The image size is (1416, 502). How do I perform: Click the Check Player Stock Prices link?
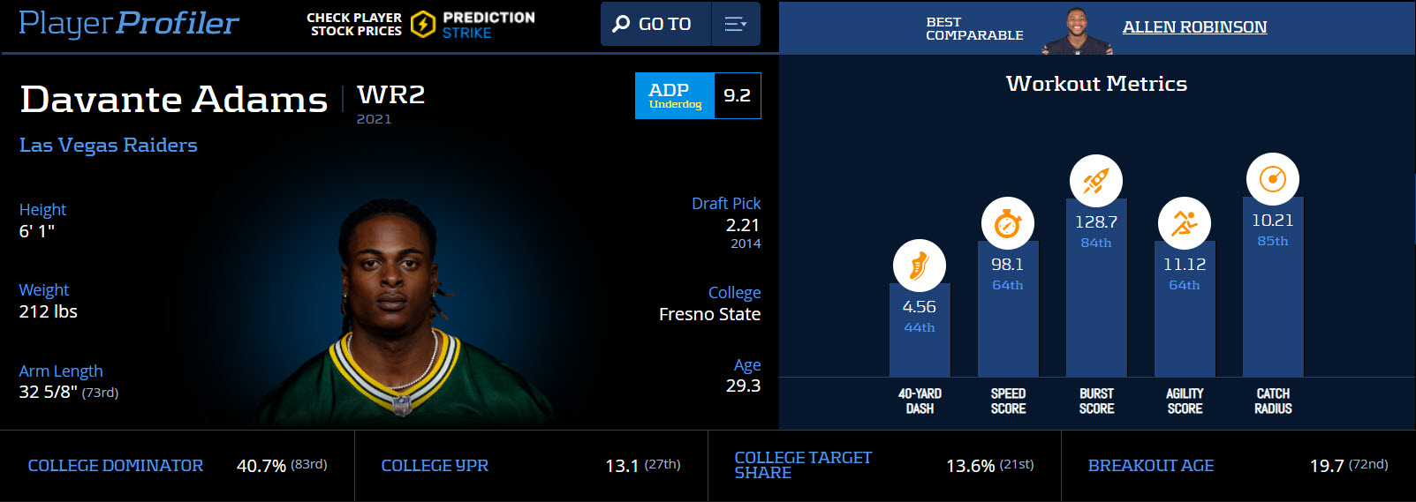[354, 24]
